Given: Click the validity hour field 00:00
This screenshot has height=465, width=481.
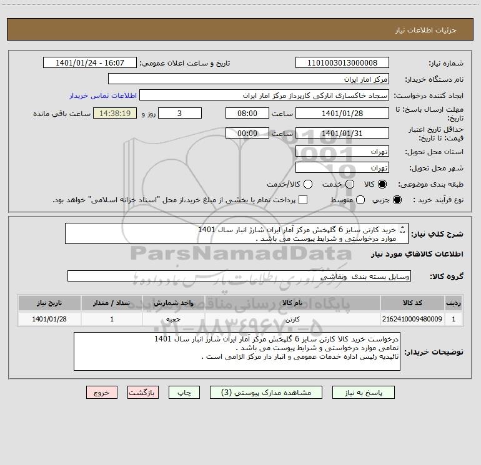Looking at the screenshot, I should pyautogui.click(x=247, y=134).
